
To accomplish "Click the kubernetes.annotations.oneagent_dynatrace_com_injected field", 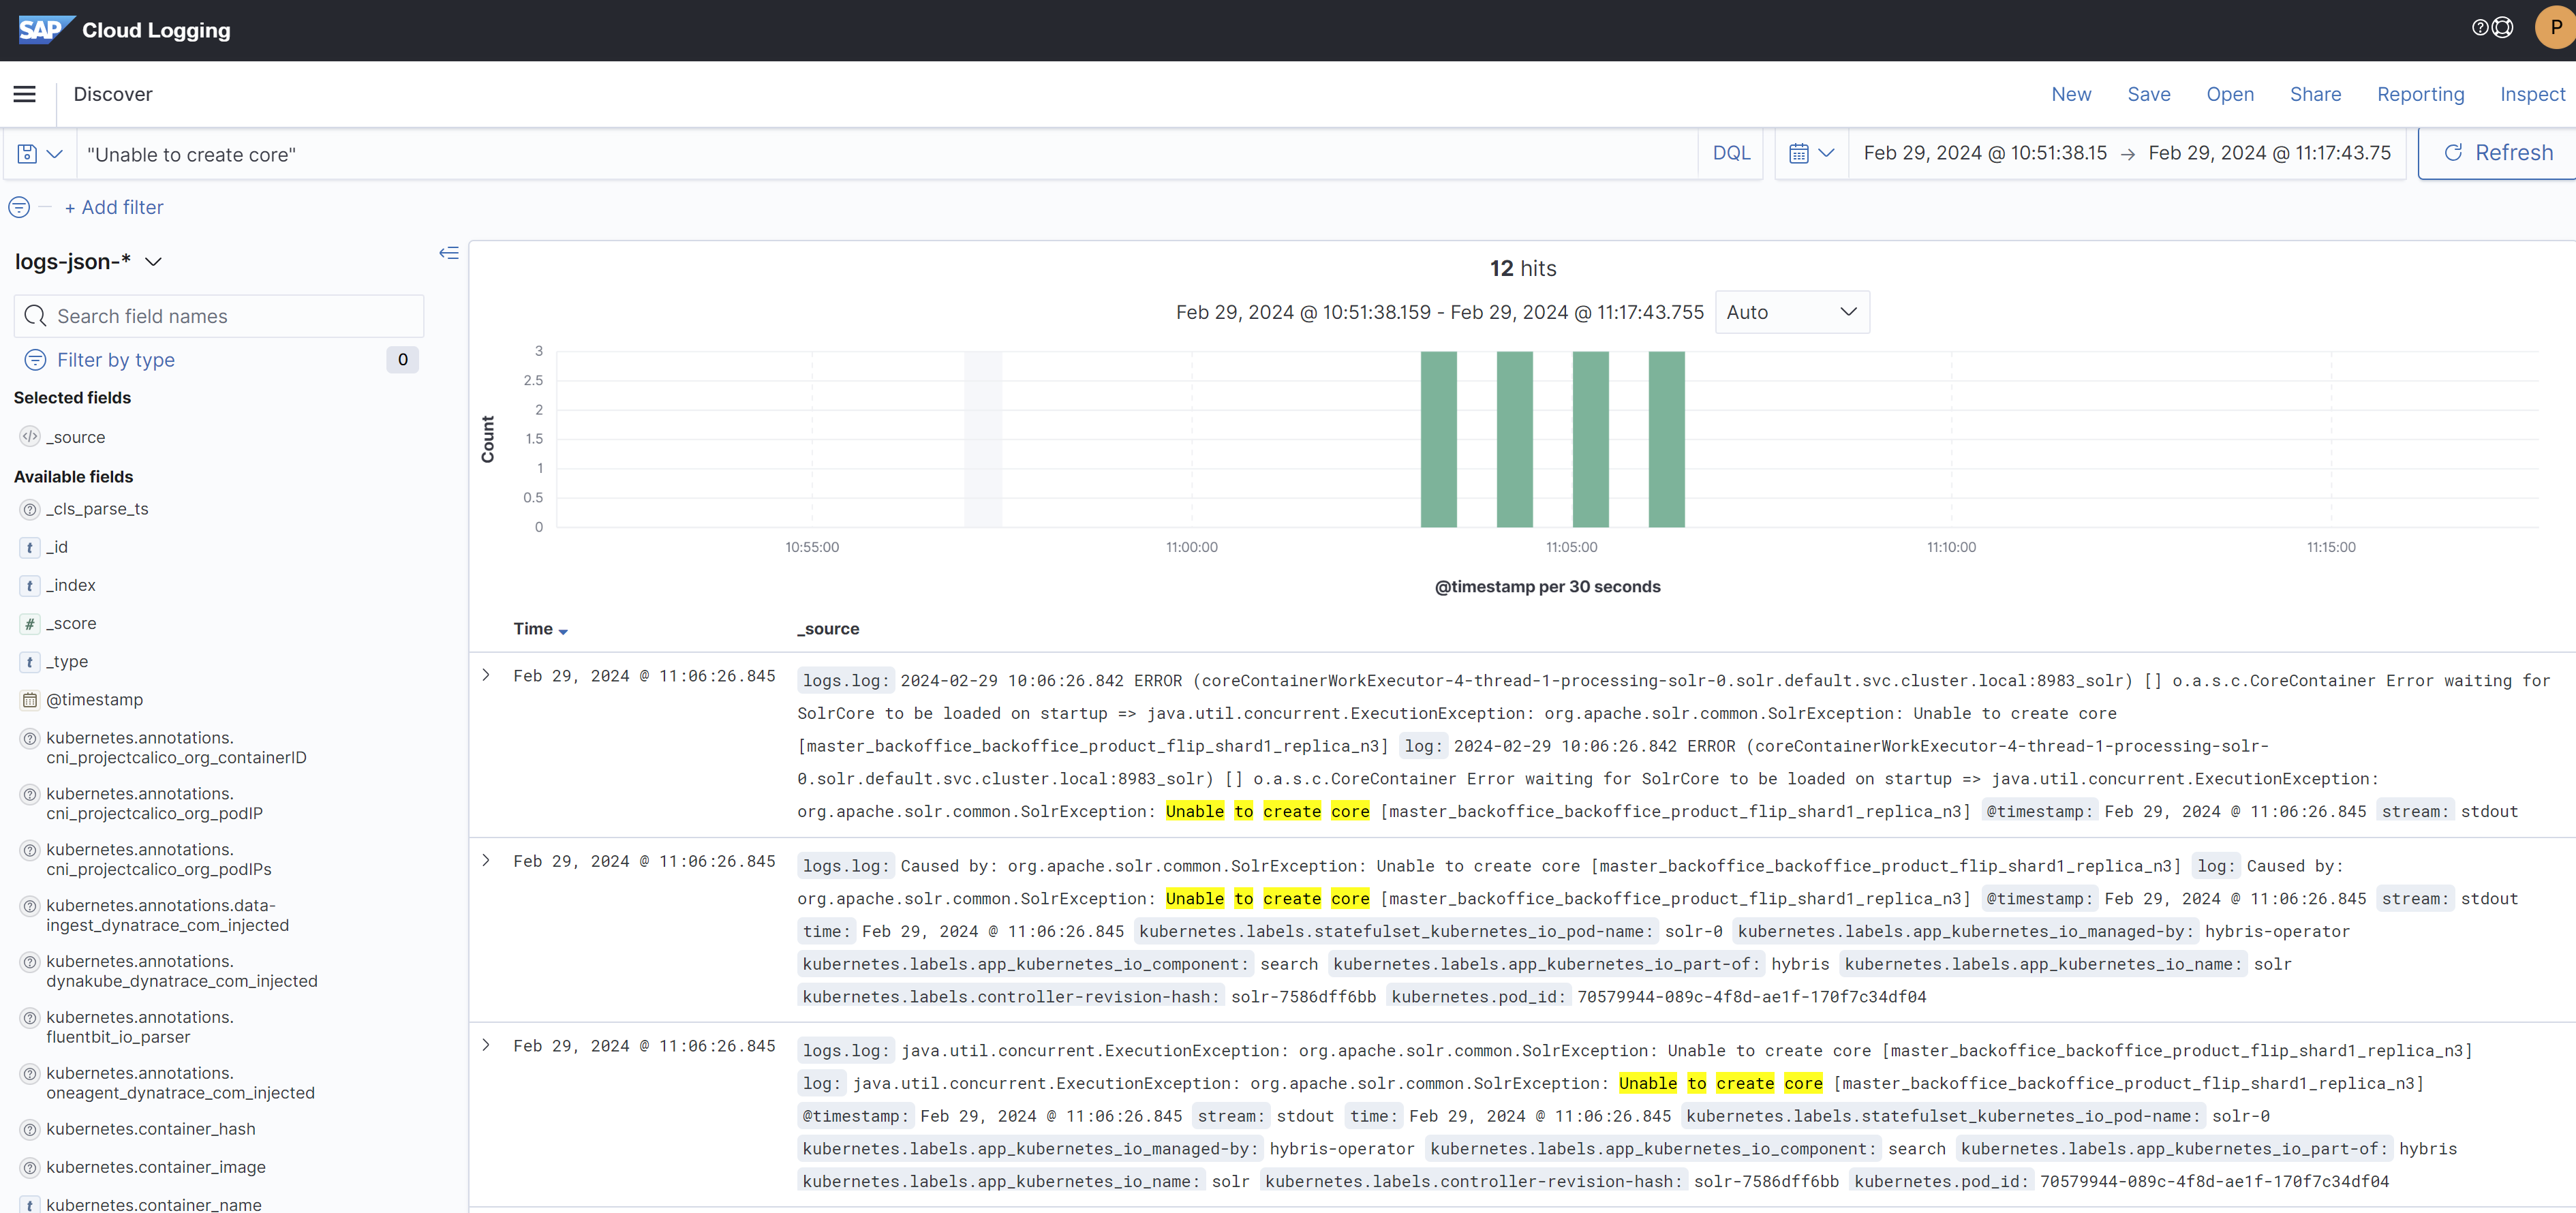I will pyautogui.click(x=180, y=1083).
